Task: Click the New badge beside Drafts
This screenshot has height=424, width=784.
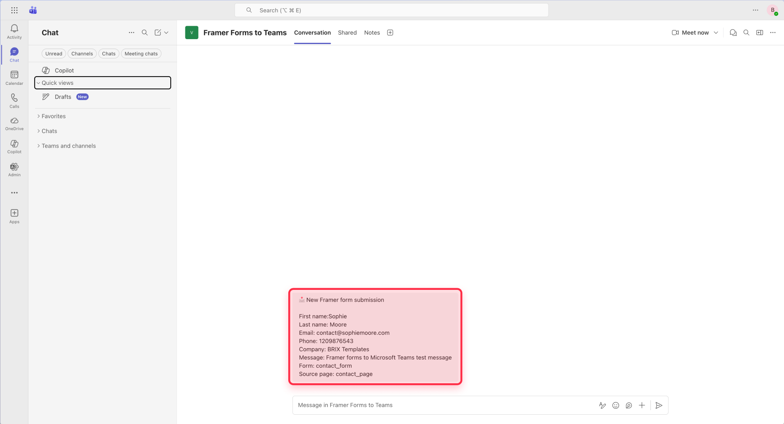Action: [x=82, y=97]
